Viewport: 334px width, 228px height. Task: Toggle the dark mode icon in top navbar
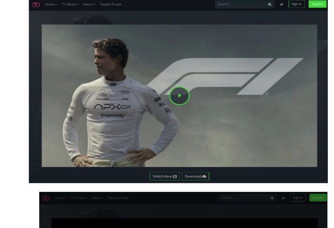[282, 4]
